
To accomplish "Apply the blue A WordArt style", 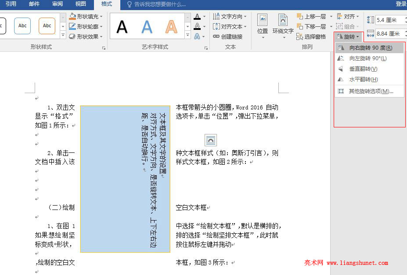I will [x=147, y=26].
